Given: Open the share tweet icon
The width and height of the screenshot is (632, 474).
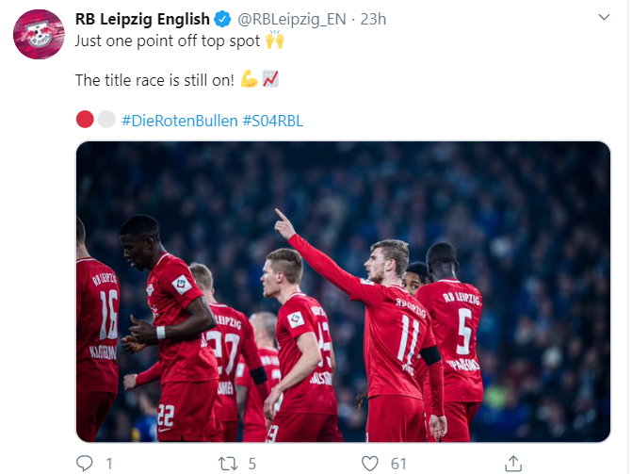Looking at the screenshot, I should click(513, 464).
